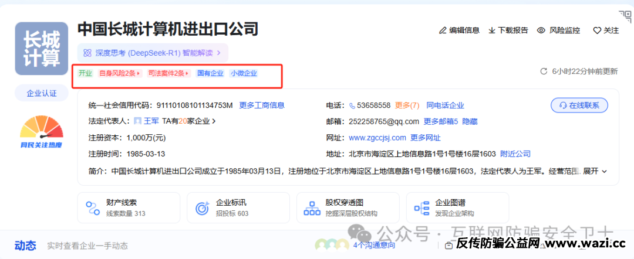Click the 股权穿透图 hierarchy icon
The width and height of the screenshot is (634, 259).
[x=312, y=208]
